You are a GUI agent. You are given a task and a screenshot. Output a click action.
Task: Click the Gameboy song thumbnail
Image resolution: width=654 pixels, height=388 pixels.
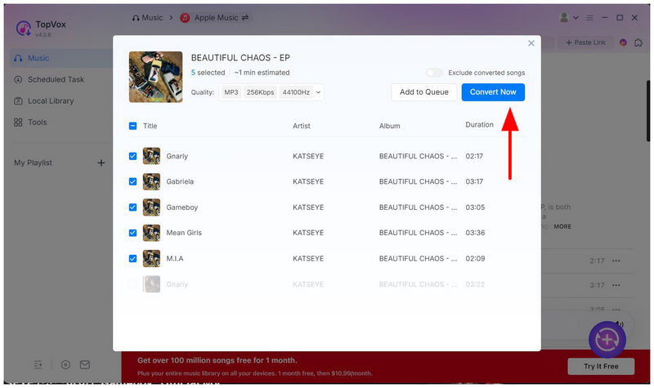[151, 207]
